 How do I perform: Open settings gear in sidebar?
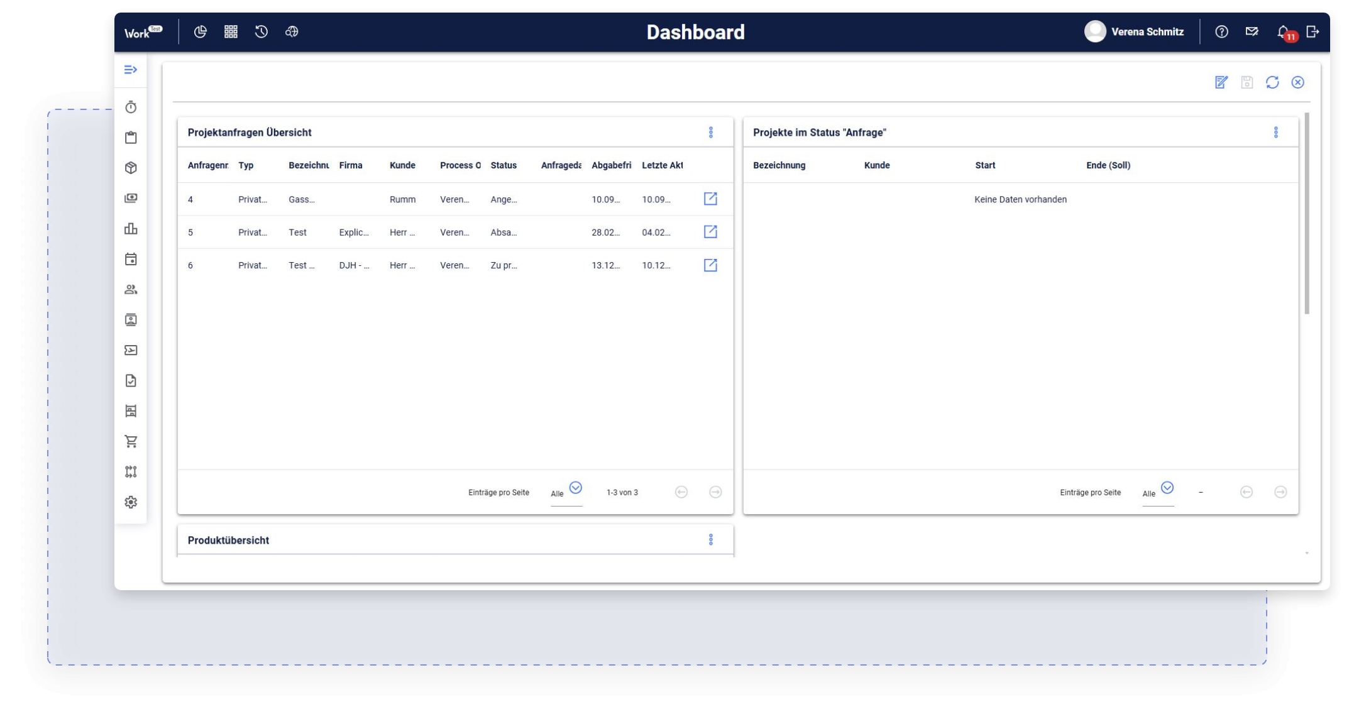(x=131, y=502)
